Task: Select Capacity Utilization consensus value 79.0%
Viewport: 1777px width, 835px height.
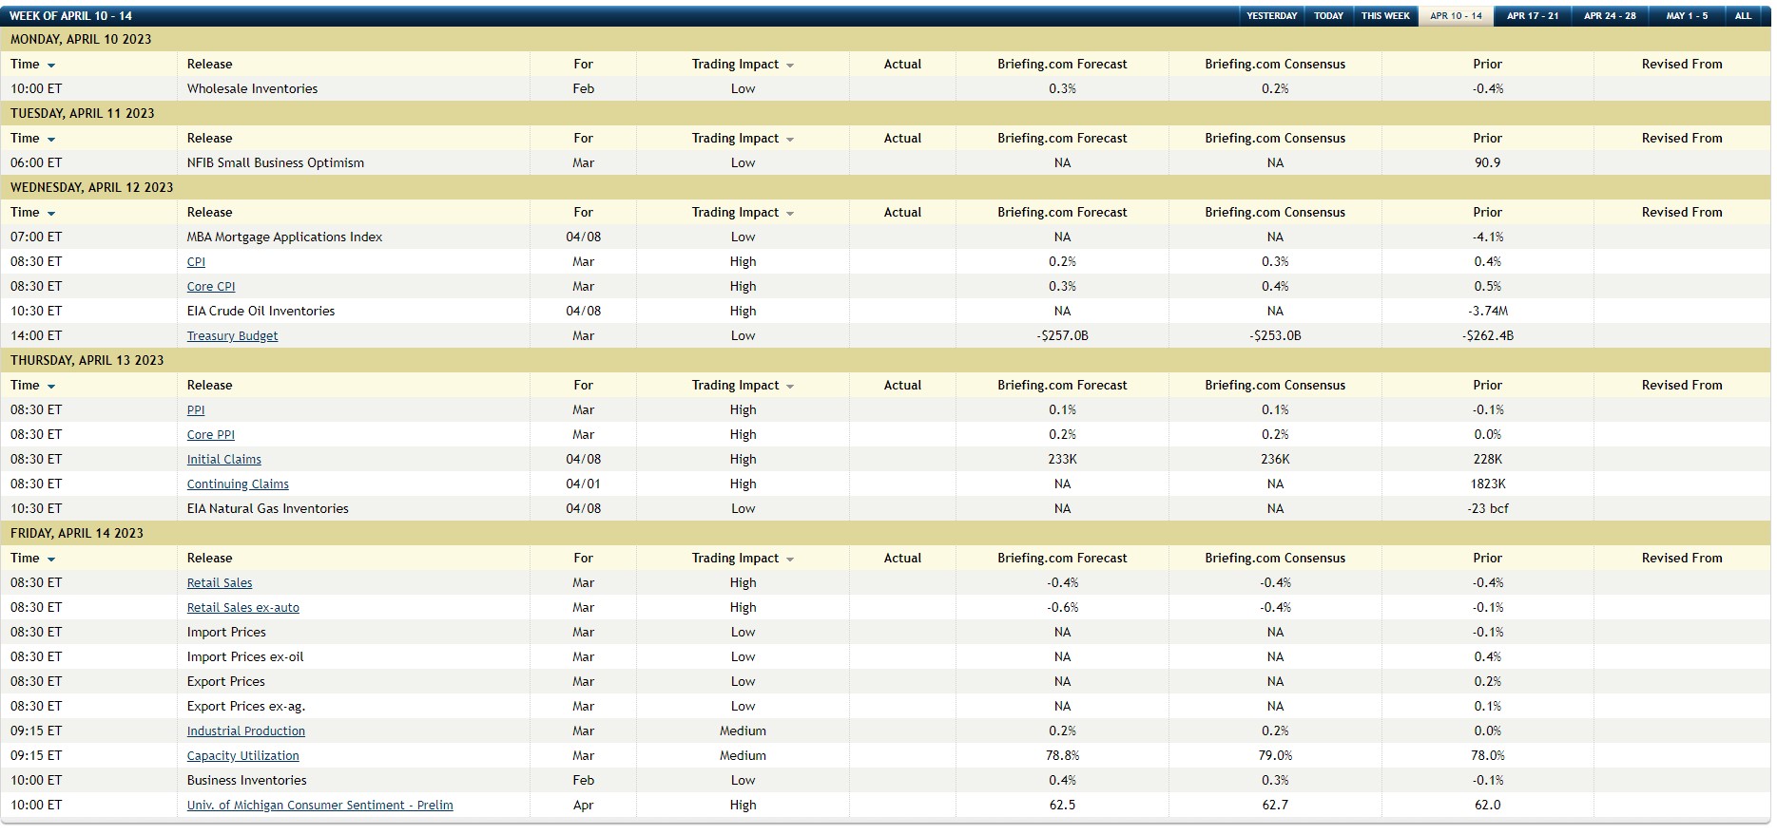Action: (1275, 755)
